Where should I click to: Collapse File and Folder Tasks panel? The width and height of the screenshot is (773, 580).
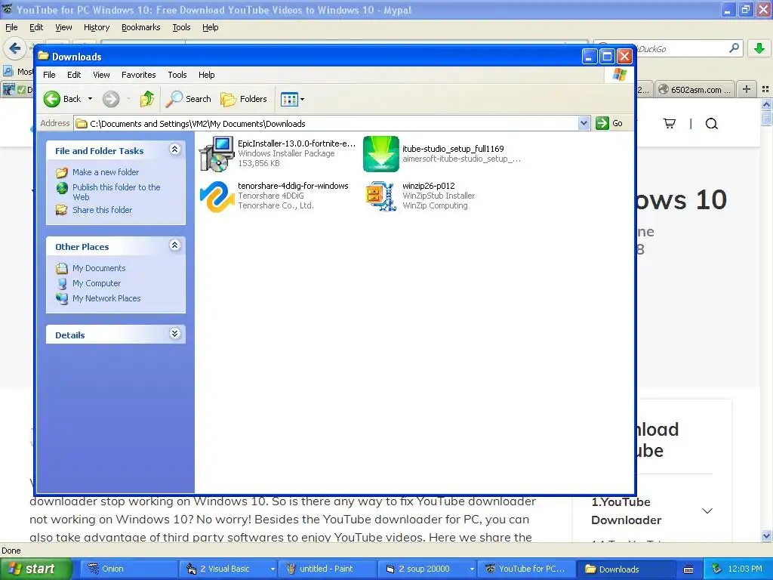coord(174,150)
